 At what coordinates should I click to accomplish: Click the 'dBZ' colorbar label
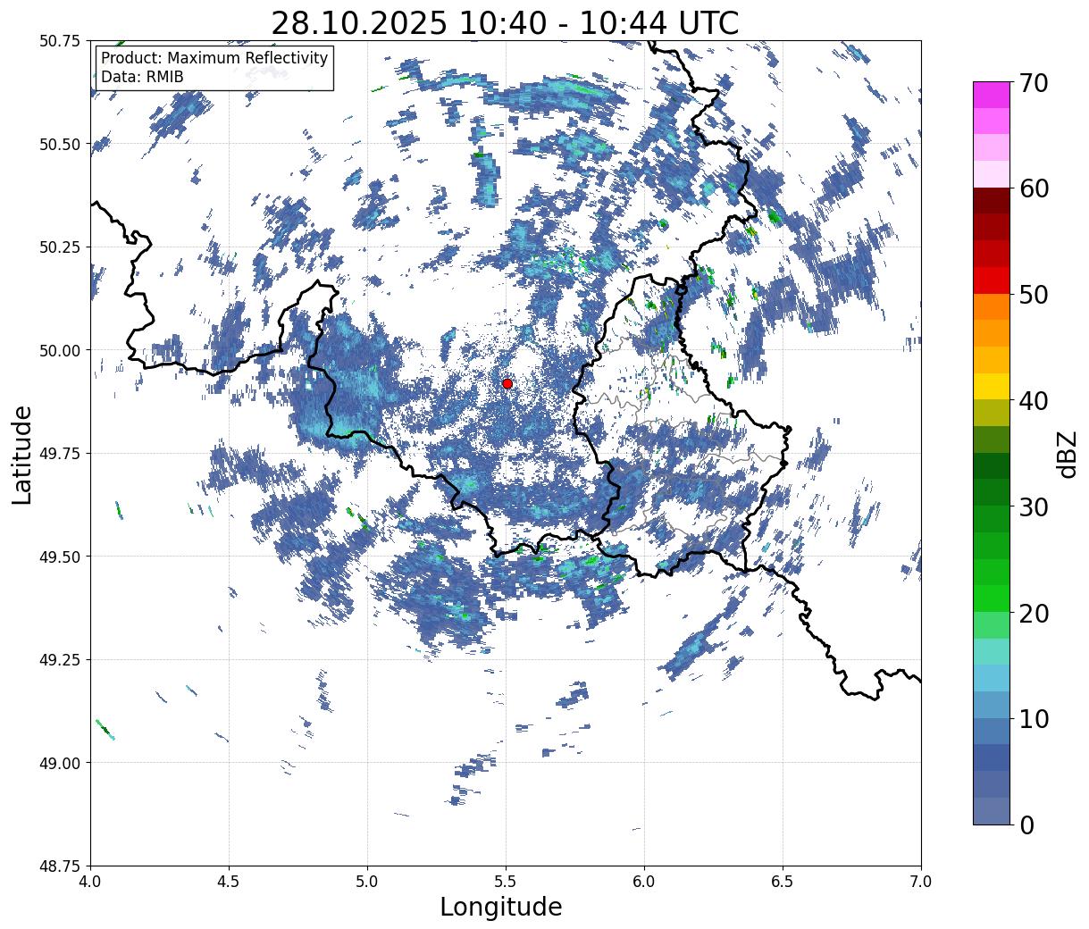point(1067,454)
